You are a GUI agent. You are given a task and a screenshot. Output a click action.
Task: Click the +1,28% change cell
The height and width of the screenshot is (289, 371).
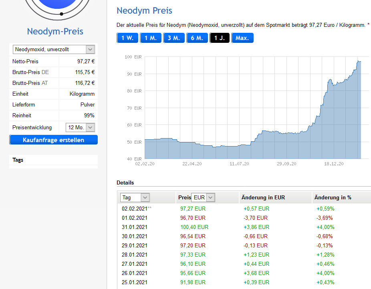click(325, 255)
